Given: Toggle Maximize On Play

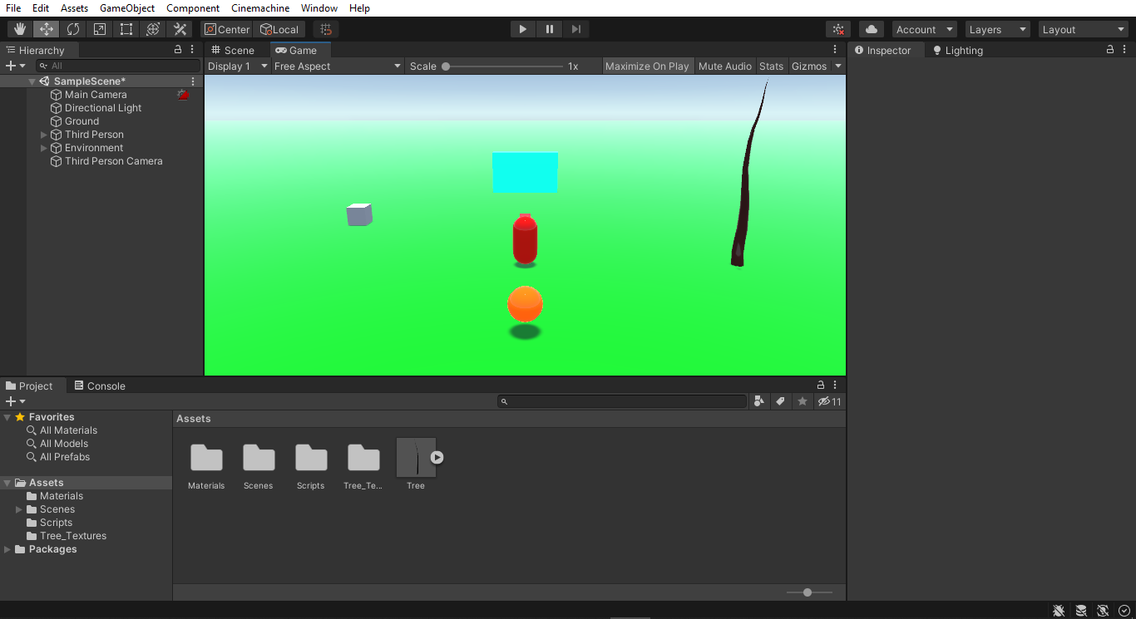Looking at the screenshot, I should [x=647, y=66].
